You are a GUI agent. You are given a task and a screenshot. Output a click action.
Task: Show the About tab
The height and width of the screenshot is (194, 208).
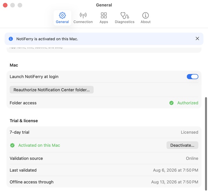(146, 18)
